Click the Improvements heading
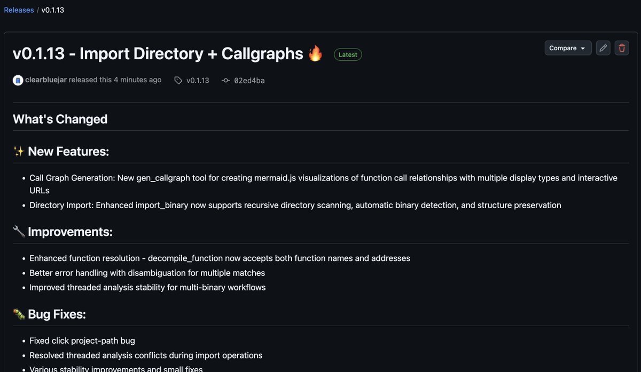641x372 pixels. coord(62,232)
